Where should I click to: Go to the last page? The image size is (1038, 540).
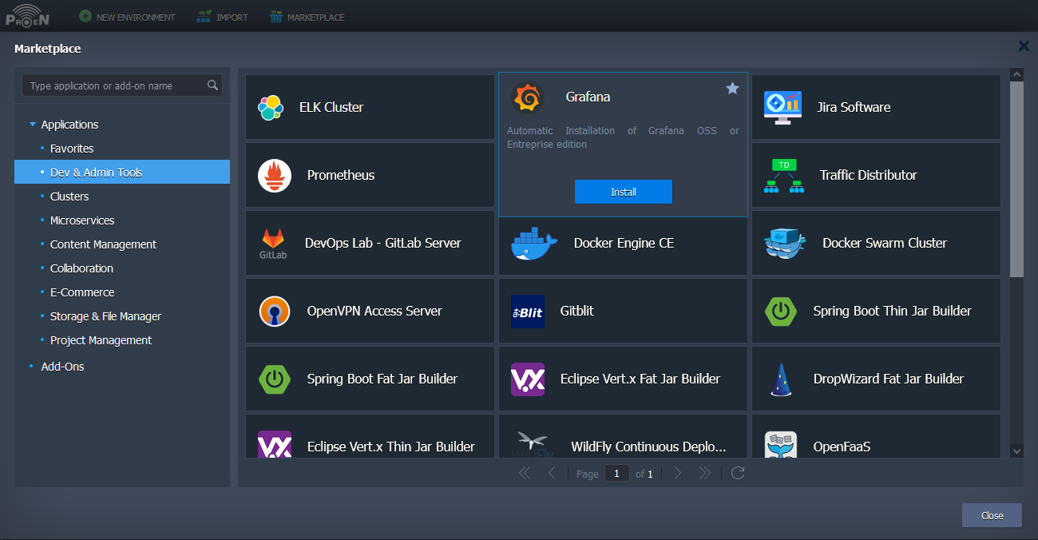tap(705, 473)
